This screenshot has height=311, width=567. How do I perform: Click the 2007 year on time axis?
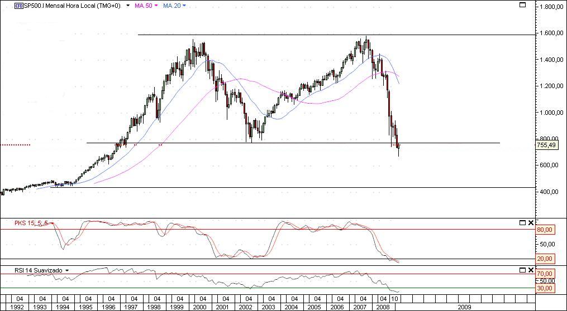click(x=359, y=307)
